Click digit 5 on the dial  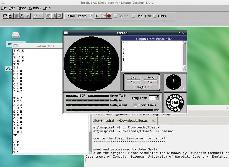point(171,97)
